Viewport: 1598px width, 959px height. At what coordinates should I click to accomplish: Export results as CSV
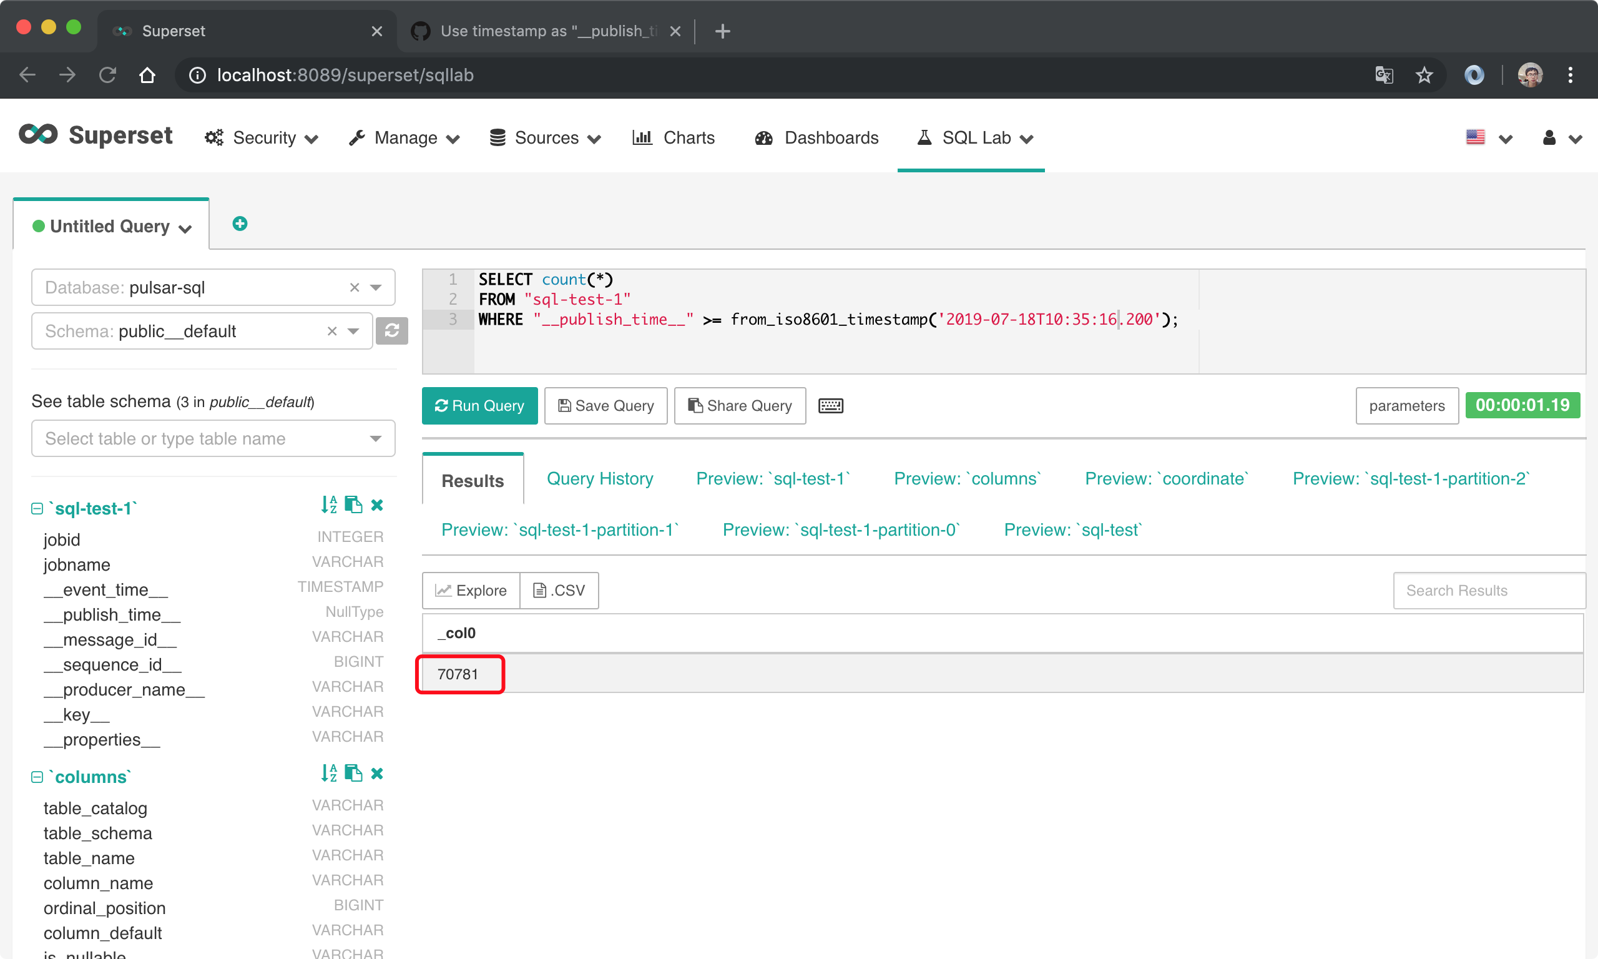point(559,590)
